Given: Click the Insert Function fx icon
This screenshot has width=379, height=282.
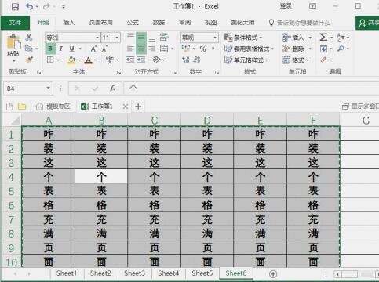Looking at the screenshot, I should pos(113,89).
